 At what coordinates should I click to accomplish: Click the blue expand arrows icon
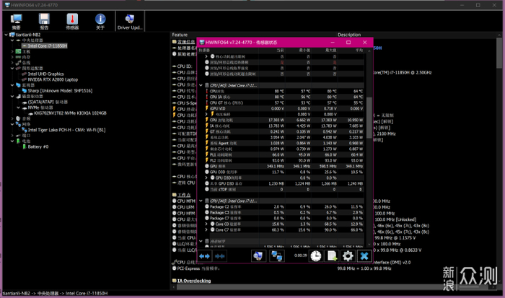tap(204, 255)
